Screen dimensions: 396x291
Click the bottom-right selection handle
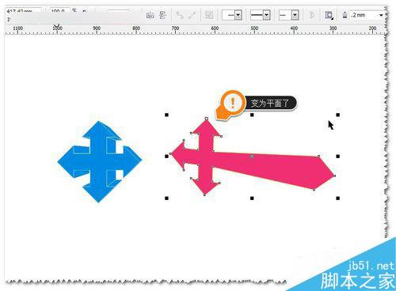338,198
